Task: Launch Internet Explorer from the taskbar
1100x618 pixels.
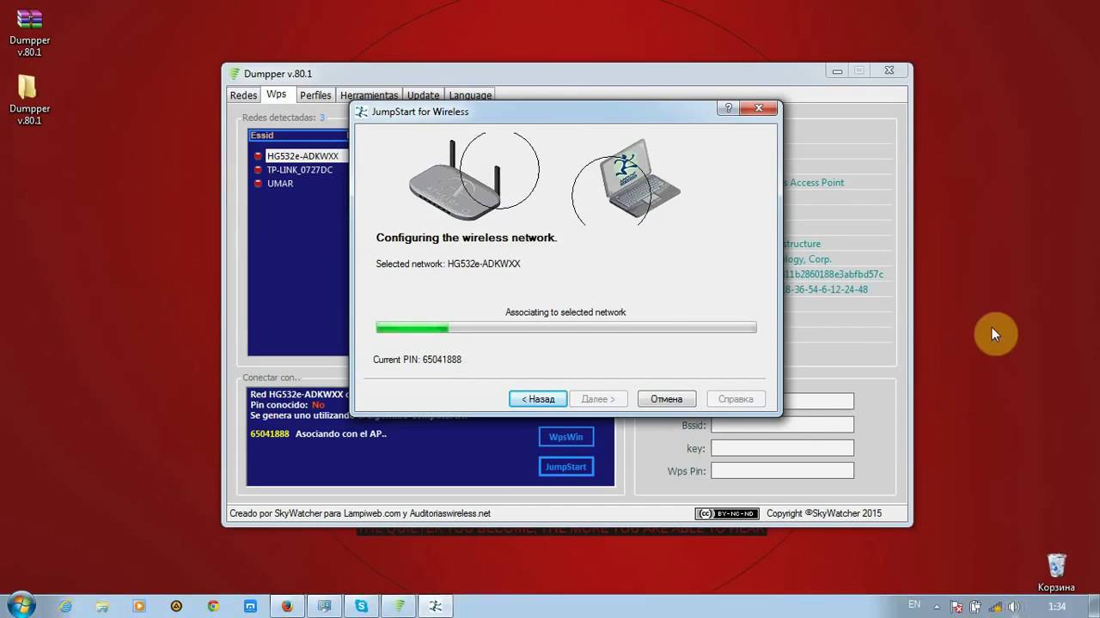Action: [65, 606]
